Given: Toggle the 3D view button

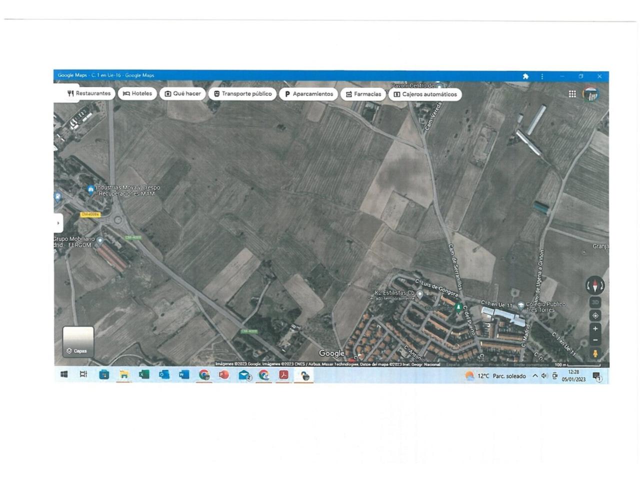Looking at the screenshot, I should tap(595, 302).
